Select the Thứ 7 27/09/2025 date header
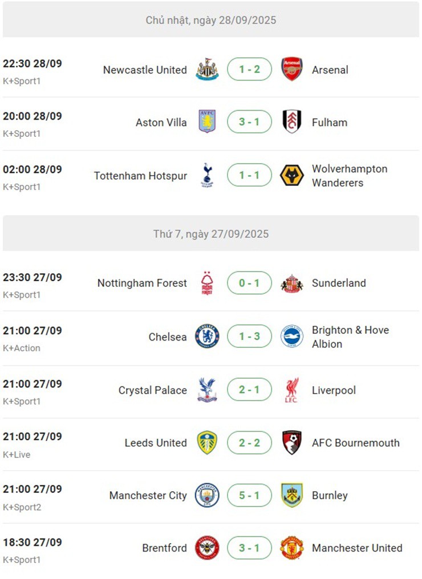The image size is (422, 579). 211,234
